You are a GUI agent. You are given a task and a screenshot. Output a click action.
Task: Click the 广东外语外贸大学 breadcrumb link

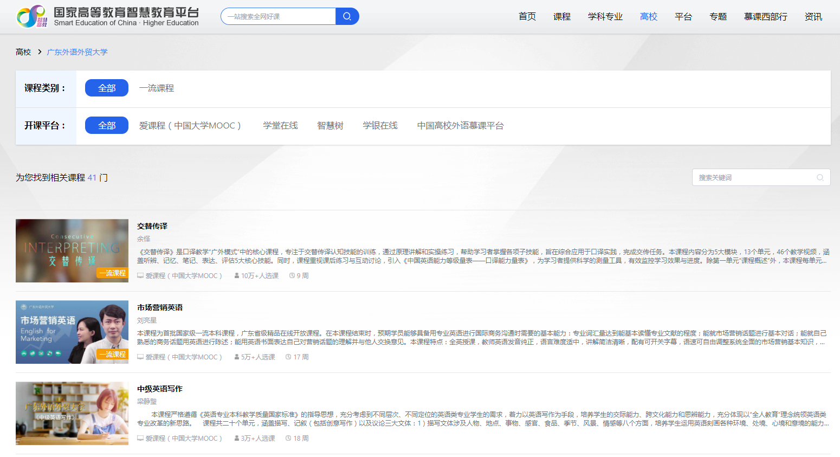coord(77,52)
